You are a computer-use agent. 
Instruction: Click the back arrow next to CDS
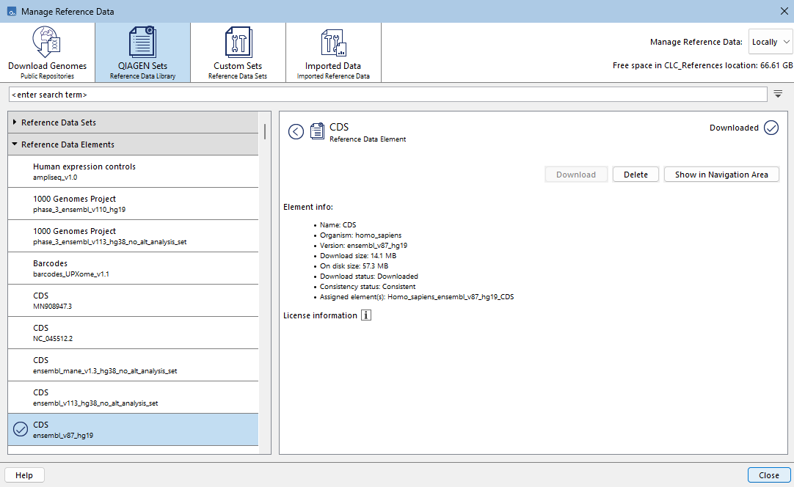point(296,132)
